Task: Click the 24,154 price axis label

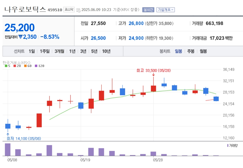Action: pyautogui.click(x=228, y=104)
